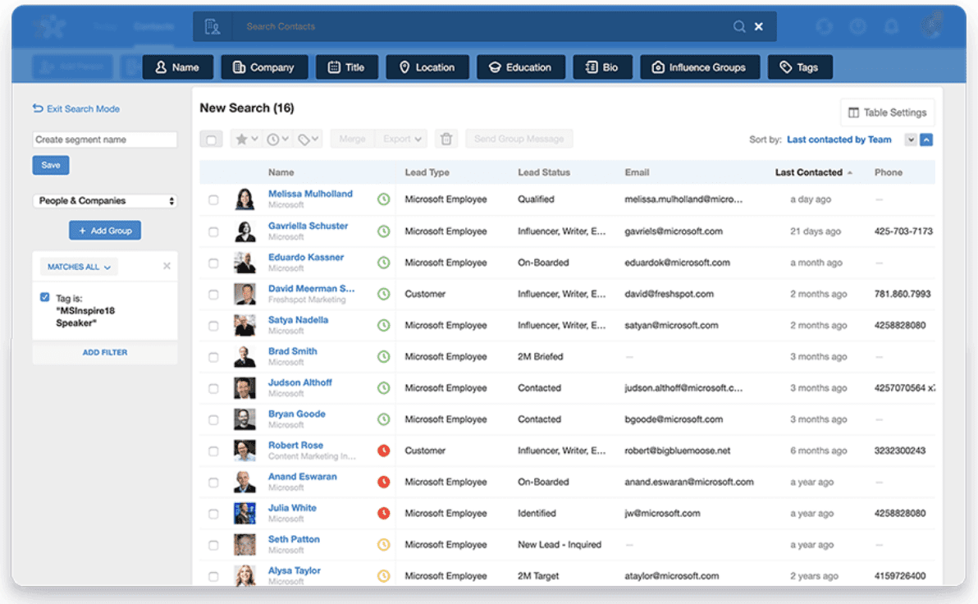Click the green clock status beside Melissa Mulholland
The width and height of the screenshot is (978, 604).
coord(383,199)
